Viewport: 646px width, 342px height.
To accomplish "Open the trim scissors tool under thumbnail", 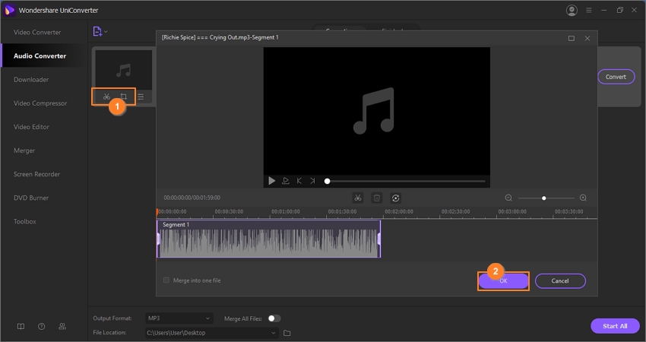I will coord(106,97).
